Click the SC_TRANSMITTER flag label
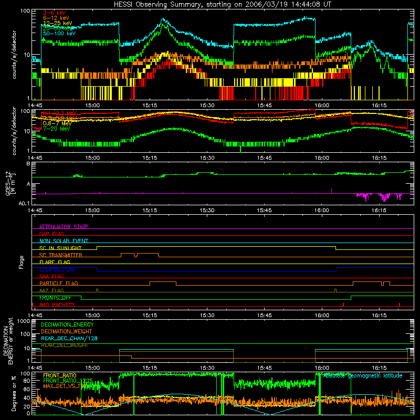The image size is (420, 420). coord(60,255)
